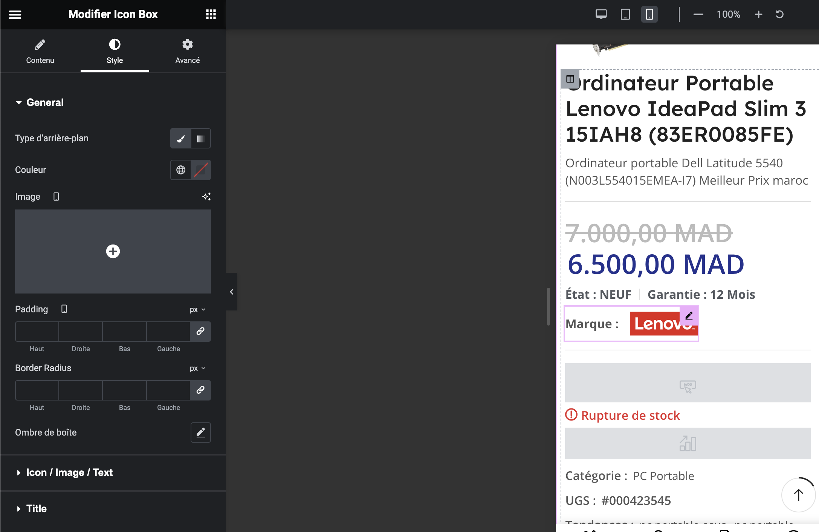This screenshot has width=819, height=532.
Task: Open the Avancé tab
Action: [187, 51]
